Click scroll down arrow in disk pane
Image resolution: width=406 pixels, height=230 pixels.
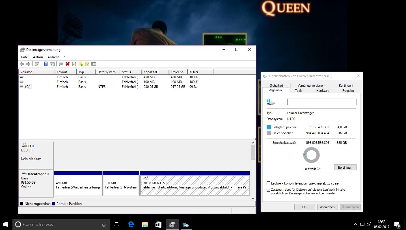(253, 199)
